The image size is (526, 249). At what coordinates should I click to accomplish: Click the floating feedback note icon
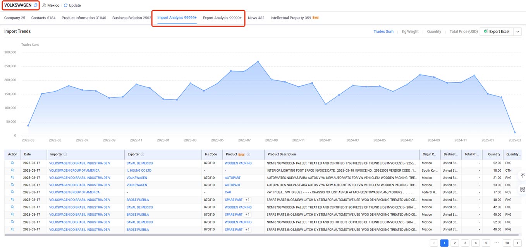(522, 189)
